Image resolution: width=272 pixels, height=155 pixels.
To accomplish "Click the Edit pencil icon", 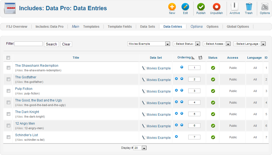I will click(185, 7).
